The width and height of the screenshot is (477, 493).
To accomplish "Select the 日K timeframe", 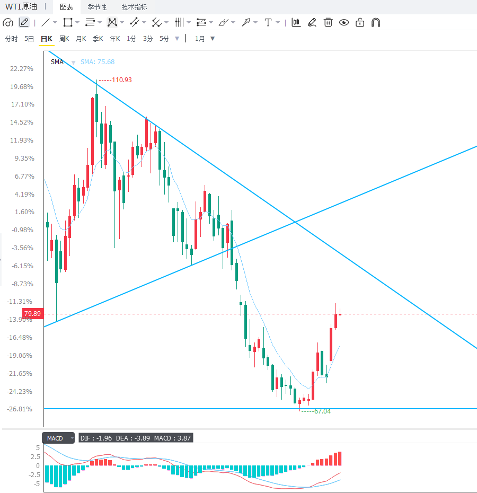I will click(x=47, y=39).
